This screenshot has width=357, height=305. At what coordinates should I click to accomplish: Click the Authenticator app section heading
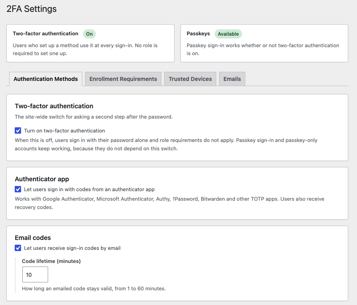click(42, 179)
